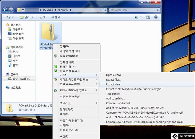Choose 열기(O) in the context menu
The height and width of the screenshot is (139, 195).
[x=76, y=46]
